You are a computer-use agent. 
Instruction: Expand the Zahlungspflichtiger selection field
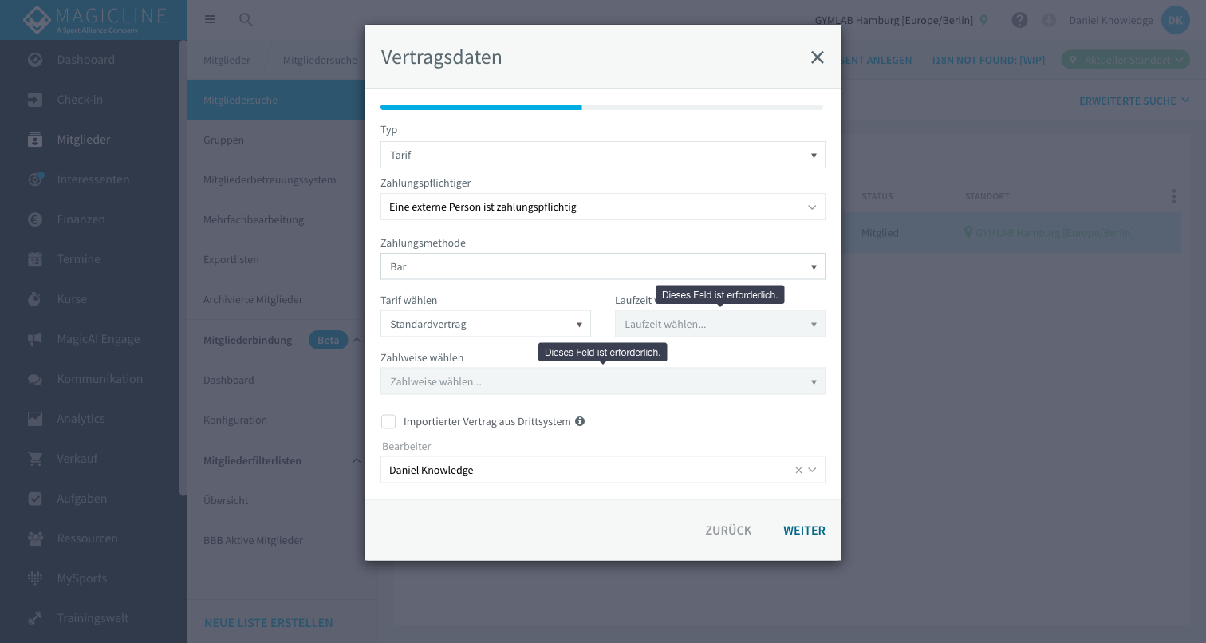603,207
